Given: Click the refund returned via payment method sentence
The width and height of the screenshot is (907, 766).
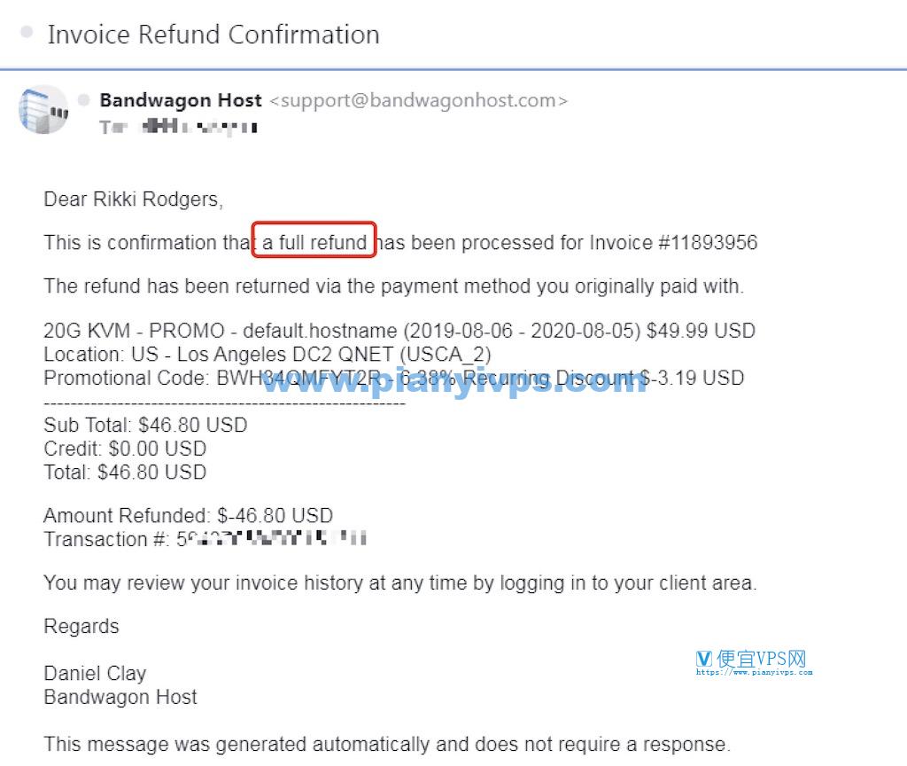Looking at the screenshot, I should click(394, 286).
